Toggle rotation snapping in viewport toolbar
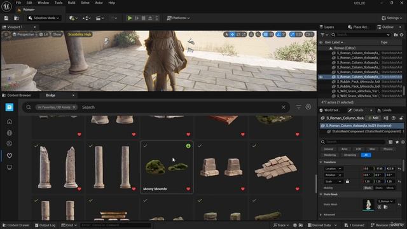The width and height of the screenshot is (407, 229). tap(279, 34)
